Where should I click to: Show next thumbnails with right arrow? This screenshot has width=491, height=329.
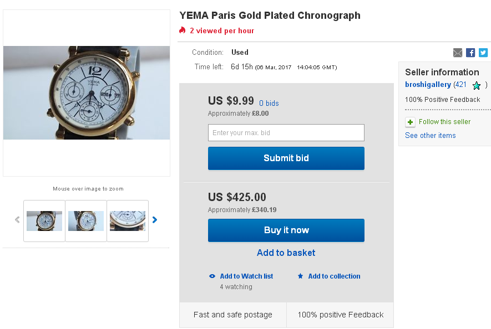tap(155, 220)
